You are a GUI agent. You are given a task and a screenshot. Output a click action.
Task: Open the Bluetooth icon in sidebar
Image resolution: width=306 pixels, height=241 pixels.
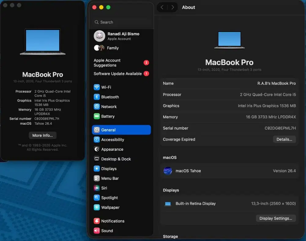[x=97, y=97]
